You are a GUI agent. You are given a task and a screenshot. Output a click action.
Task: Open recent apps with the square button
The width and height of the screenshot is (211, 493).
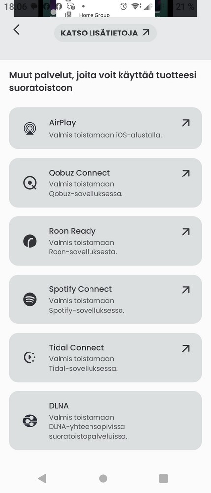[x=163, y=478]
